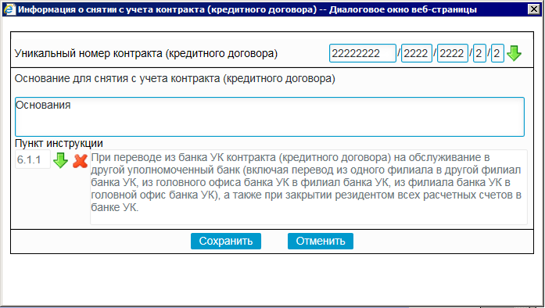The height and width of the screenshot is (308, 545).
Task: Click green arrow beside instruction point 6.1.1
Action: (60, 160)
